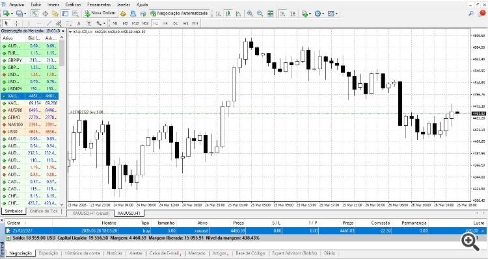The width and height of the screenshot is (488, 259).
Task: Click the Market Watch scroll down arrow
Action: (62, 204)
